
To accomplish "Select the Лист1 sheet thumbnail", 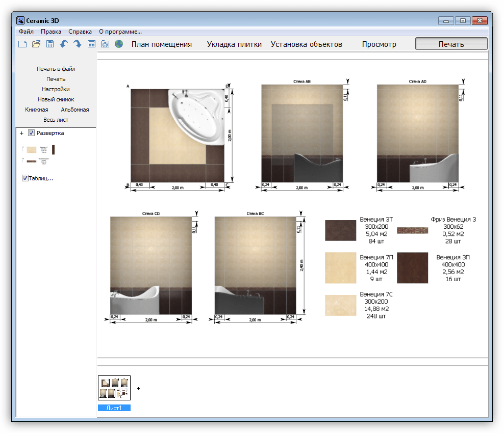I will (x=114, y=388).
